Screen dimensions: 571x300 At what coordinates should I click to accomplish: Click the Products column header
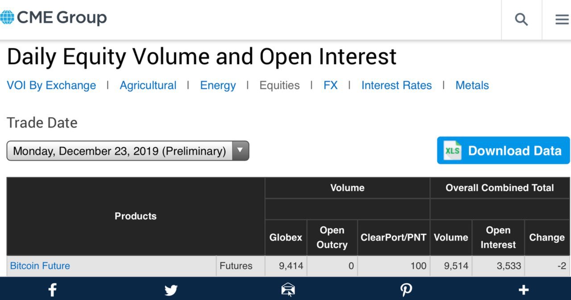pyautogui.click(x=136, y=216)
